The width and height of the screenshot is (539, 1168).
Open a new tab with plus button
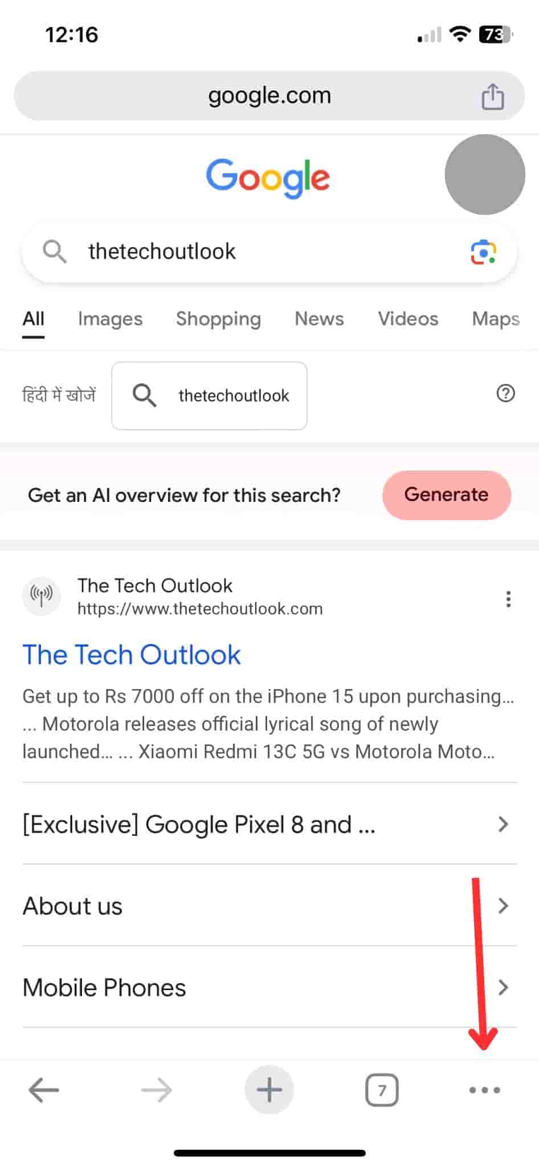coord(269,1090)
